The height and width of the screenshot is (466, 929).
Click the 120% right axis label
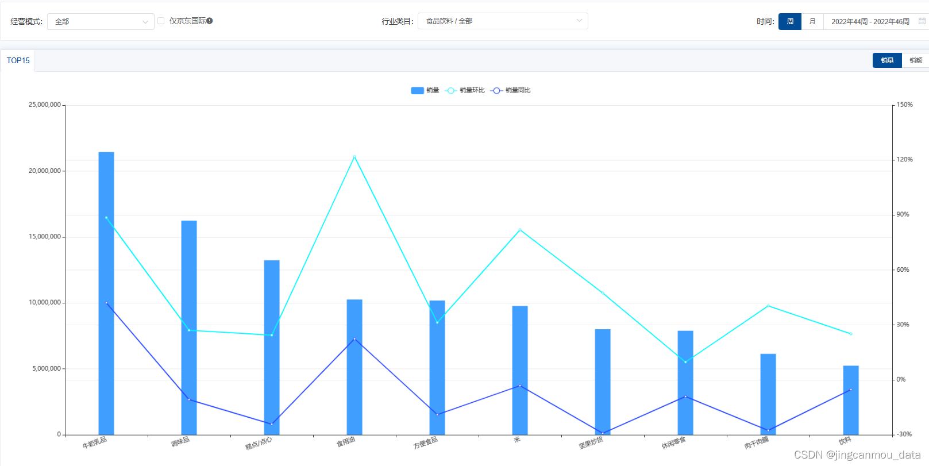pyautogui.click(x=905, y=159)
